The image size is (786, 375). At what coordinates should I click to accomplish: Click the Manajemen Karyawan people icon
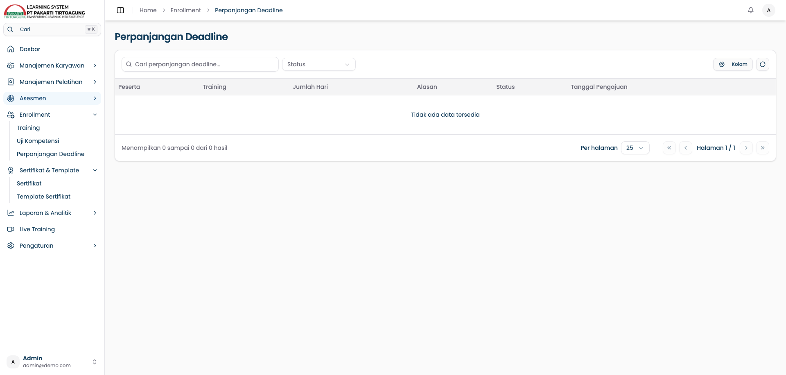coord(11,66)
